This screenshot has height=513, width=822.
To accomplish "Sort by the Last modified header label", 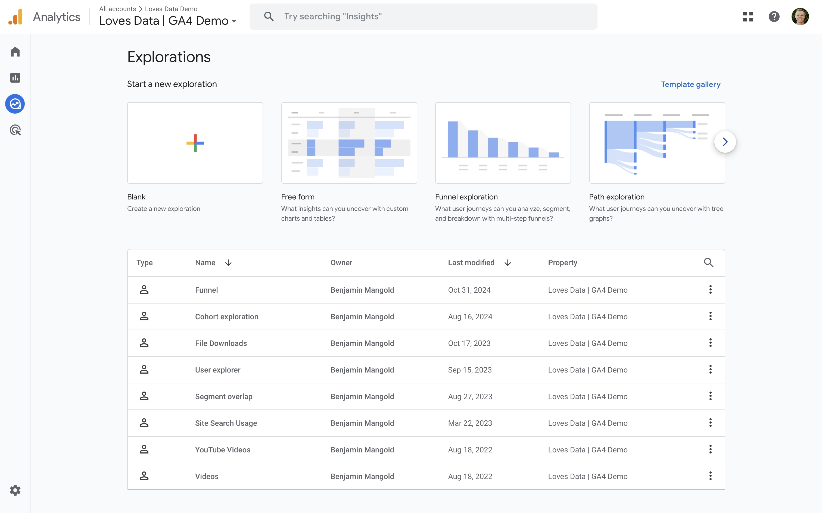I will (x=471, y=262).
